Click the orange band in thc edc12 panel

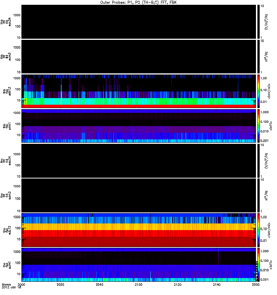(139, 226)
